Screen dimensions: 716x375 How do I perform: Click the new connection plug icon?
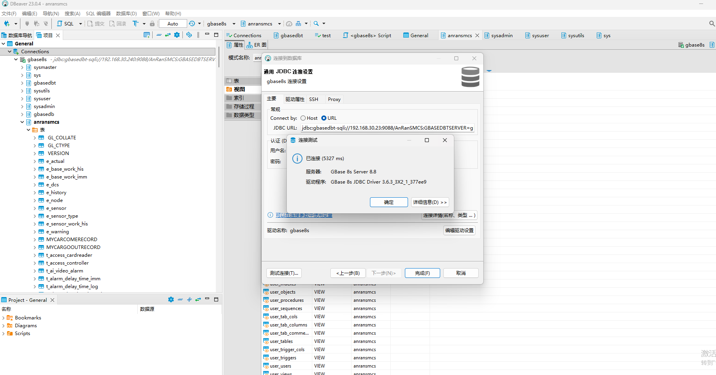point(7,23)
